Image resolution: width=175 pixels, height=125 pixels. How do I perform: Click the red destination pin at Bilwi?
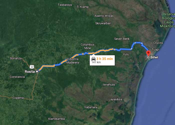click(148, 53)
